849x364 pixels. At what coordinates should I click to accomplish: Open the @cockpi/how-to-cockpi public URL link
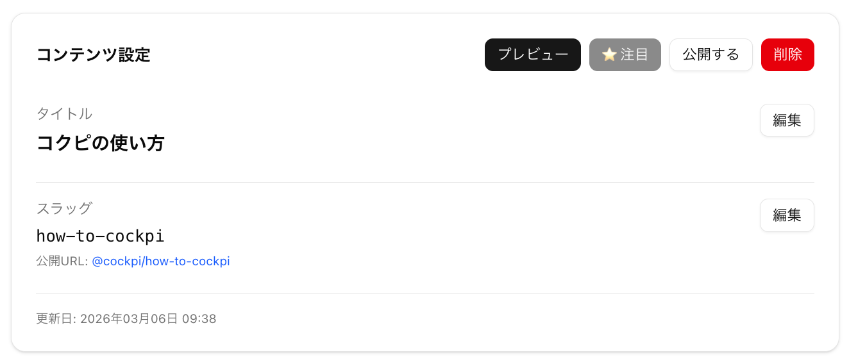pyautogui.click(x=161, y=261)
